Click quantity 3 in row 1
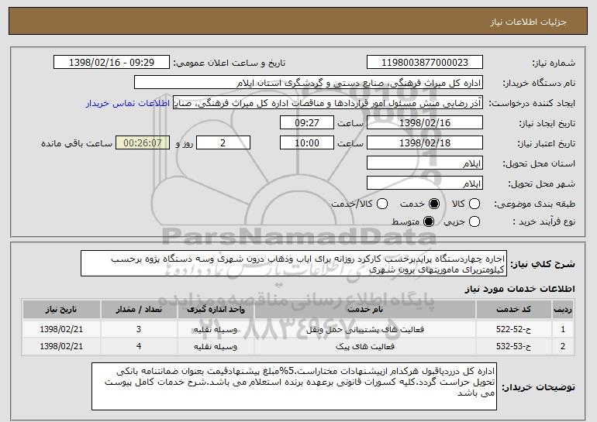The image size is (597, 422). pos(139,329)
